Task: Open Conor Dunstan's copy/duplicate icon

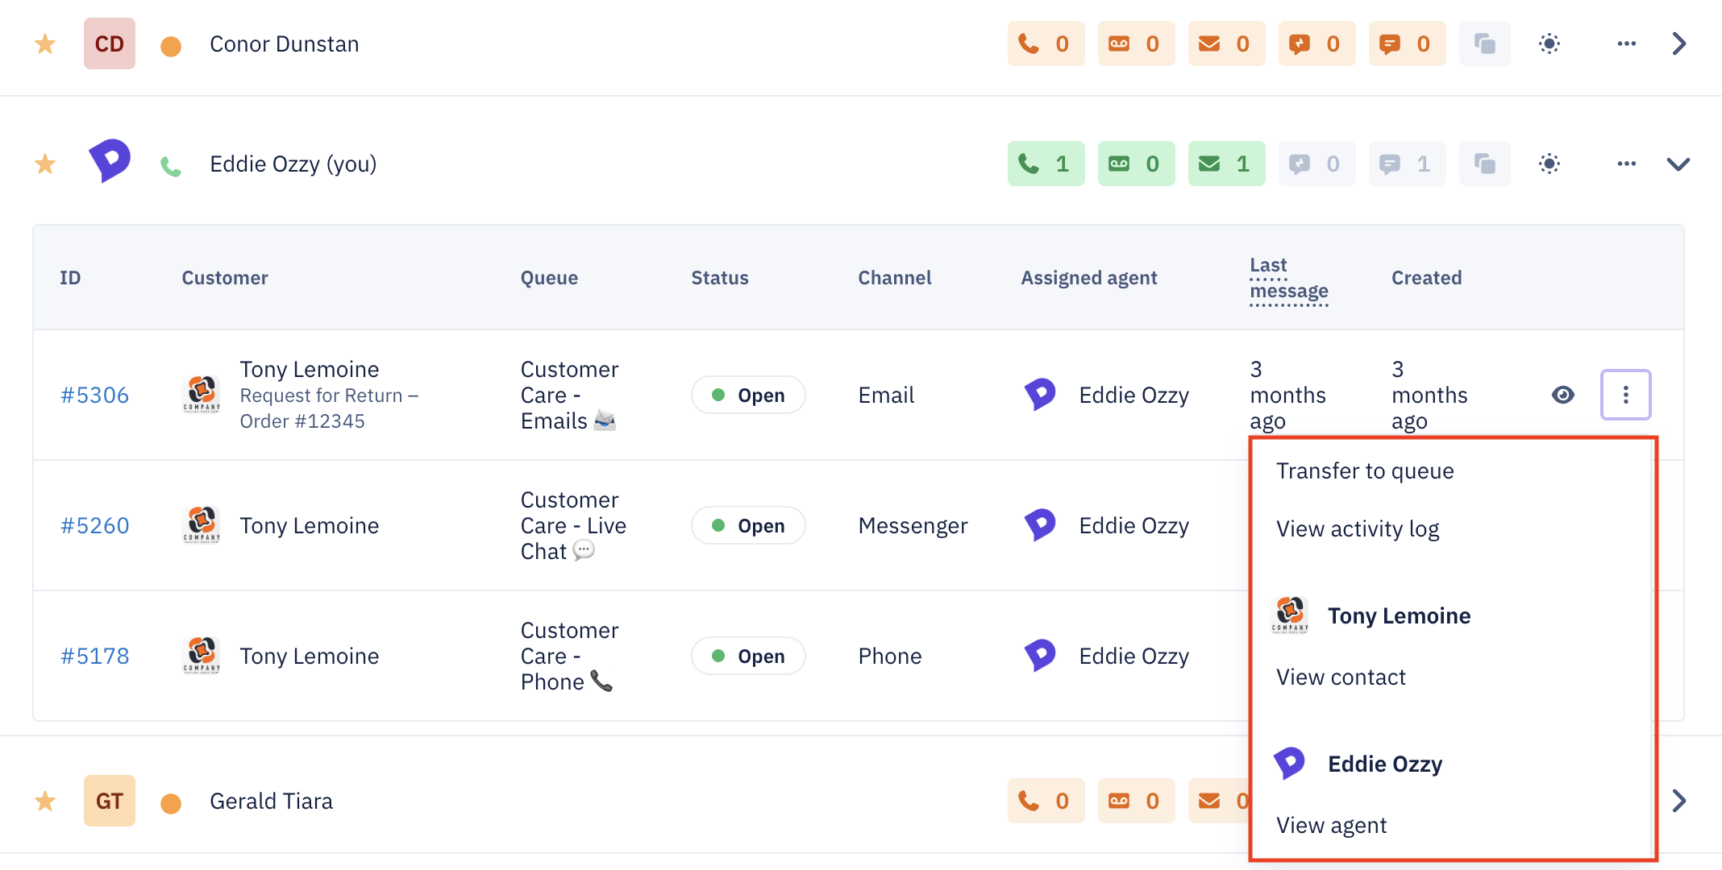Action: [x=1484, y=43]
